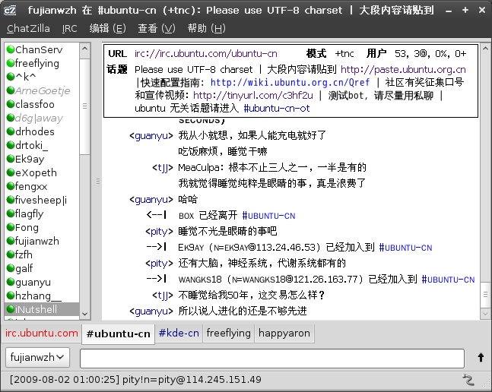
Task: Click the user list scrollbar thumb
Action: [84, 106]
